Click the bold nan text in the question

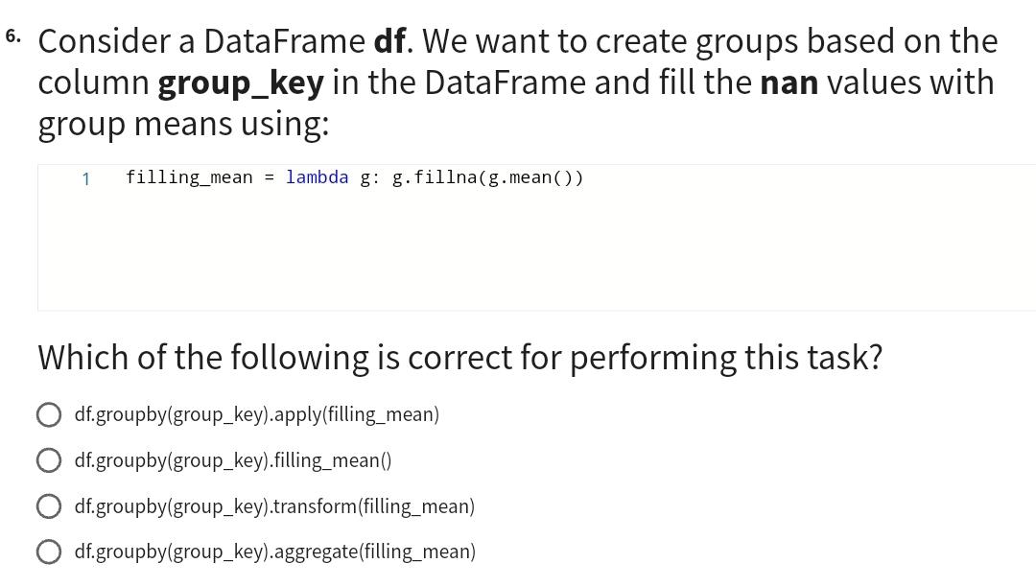789,82
